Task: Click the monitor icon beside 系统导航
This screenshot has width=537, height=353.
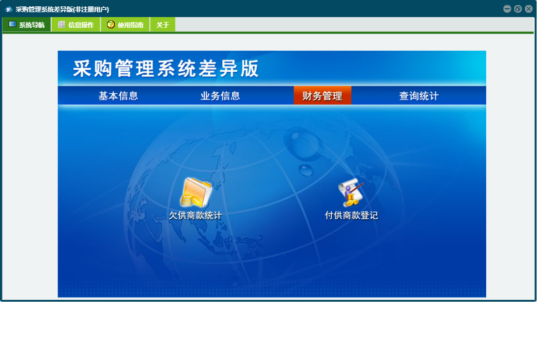Action: 12,24
